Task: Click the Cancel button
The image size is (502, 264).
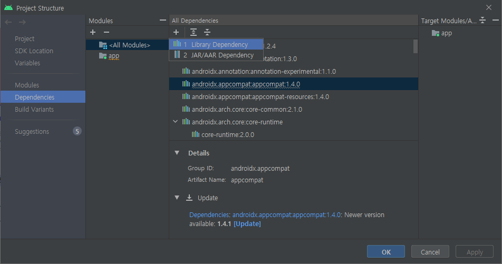Action: [430, 252]
